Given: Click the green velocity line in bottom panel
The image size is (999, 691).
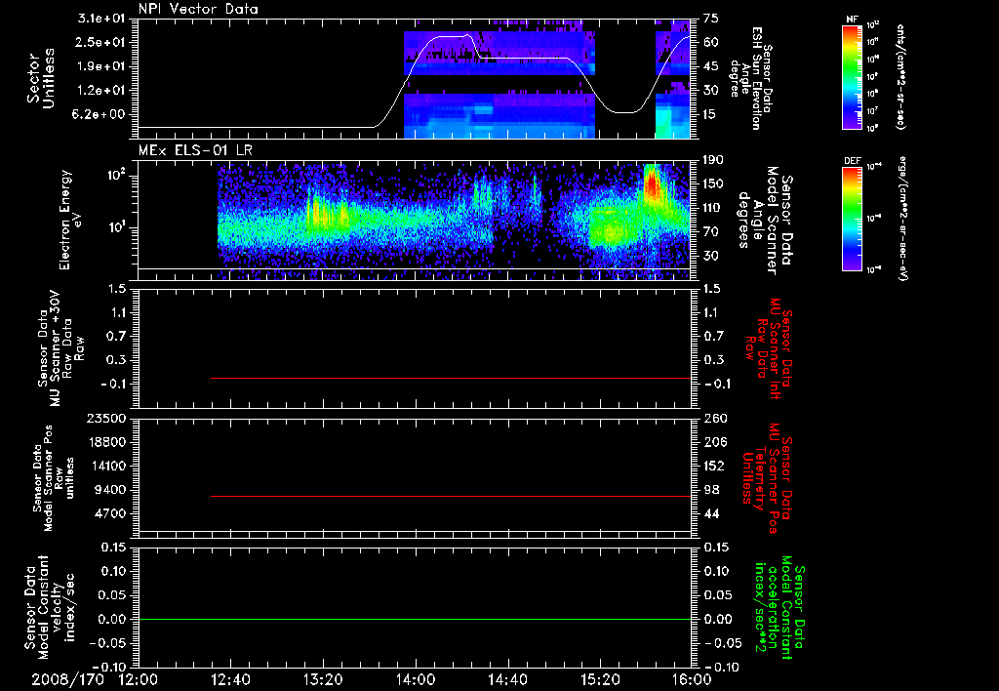Looking at the screenshot, I should 415,619.
